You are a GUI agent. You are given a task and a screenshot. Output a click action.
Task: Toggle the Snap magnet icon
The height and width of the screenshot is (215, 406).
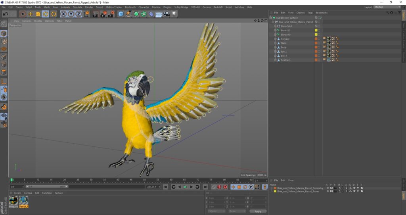pyautogui.click(x=4, y=107)
